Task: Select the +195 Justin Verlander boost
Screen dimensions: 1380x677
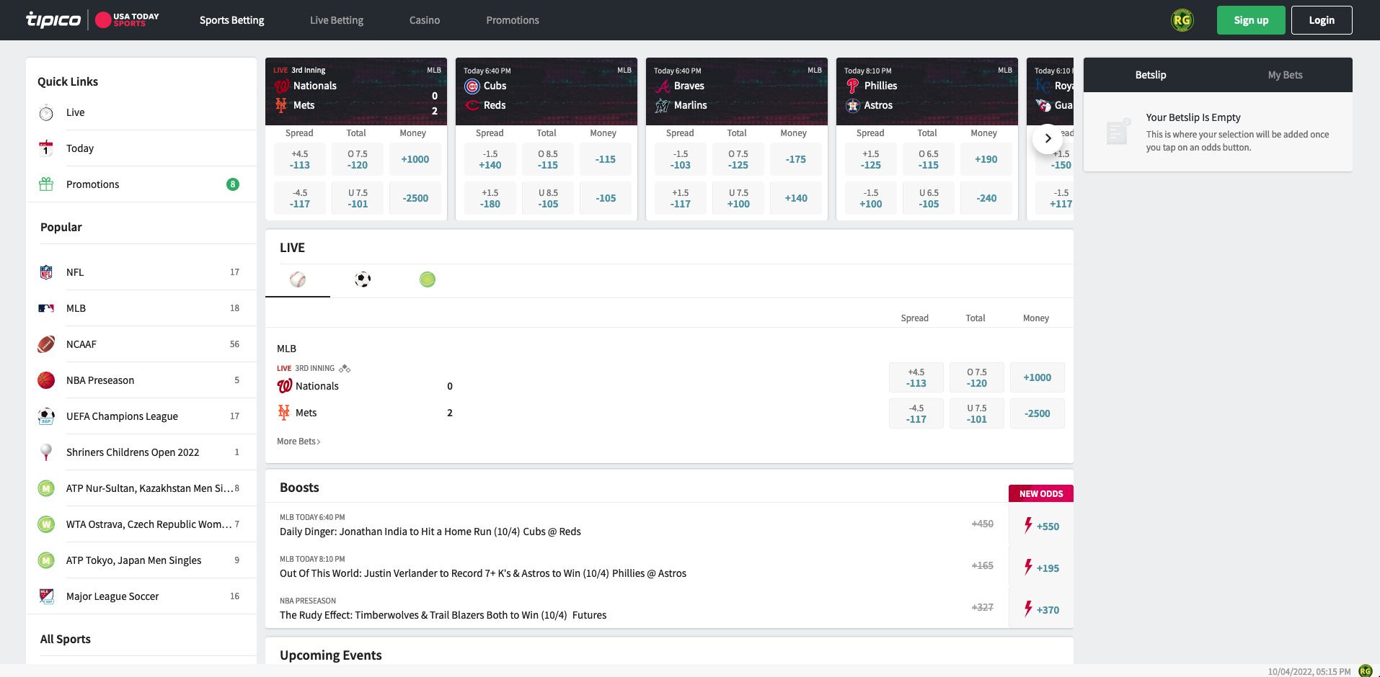Action: point(1041,568)
